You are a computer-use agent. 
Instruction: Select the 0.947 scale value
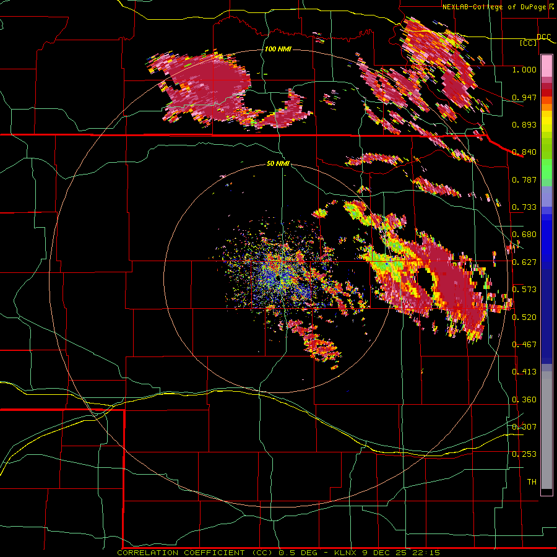pyautogui.click(x=524, y=97)
